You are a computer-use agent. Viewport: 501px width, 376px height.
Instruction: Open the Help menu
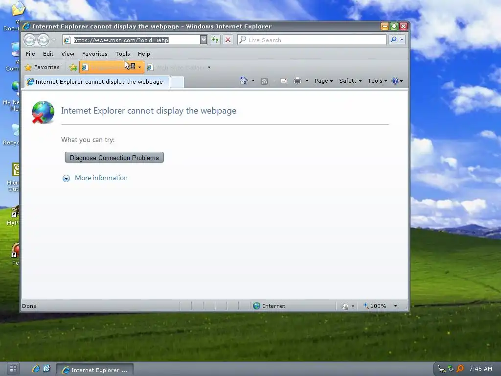point(144,54)
